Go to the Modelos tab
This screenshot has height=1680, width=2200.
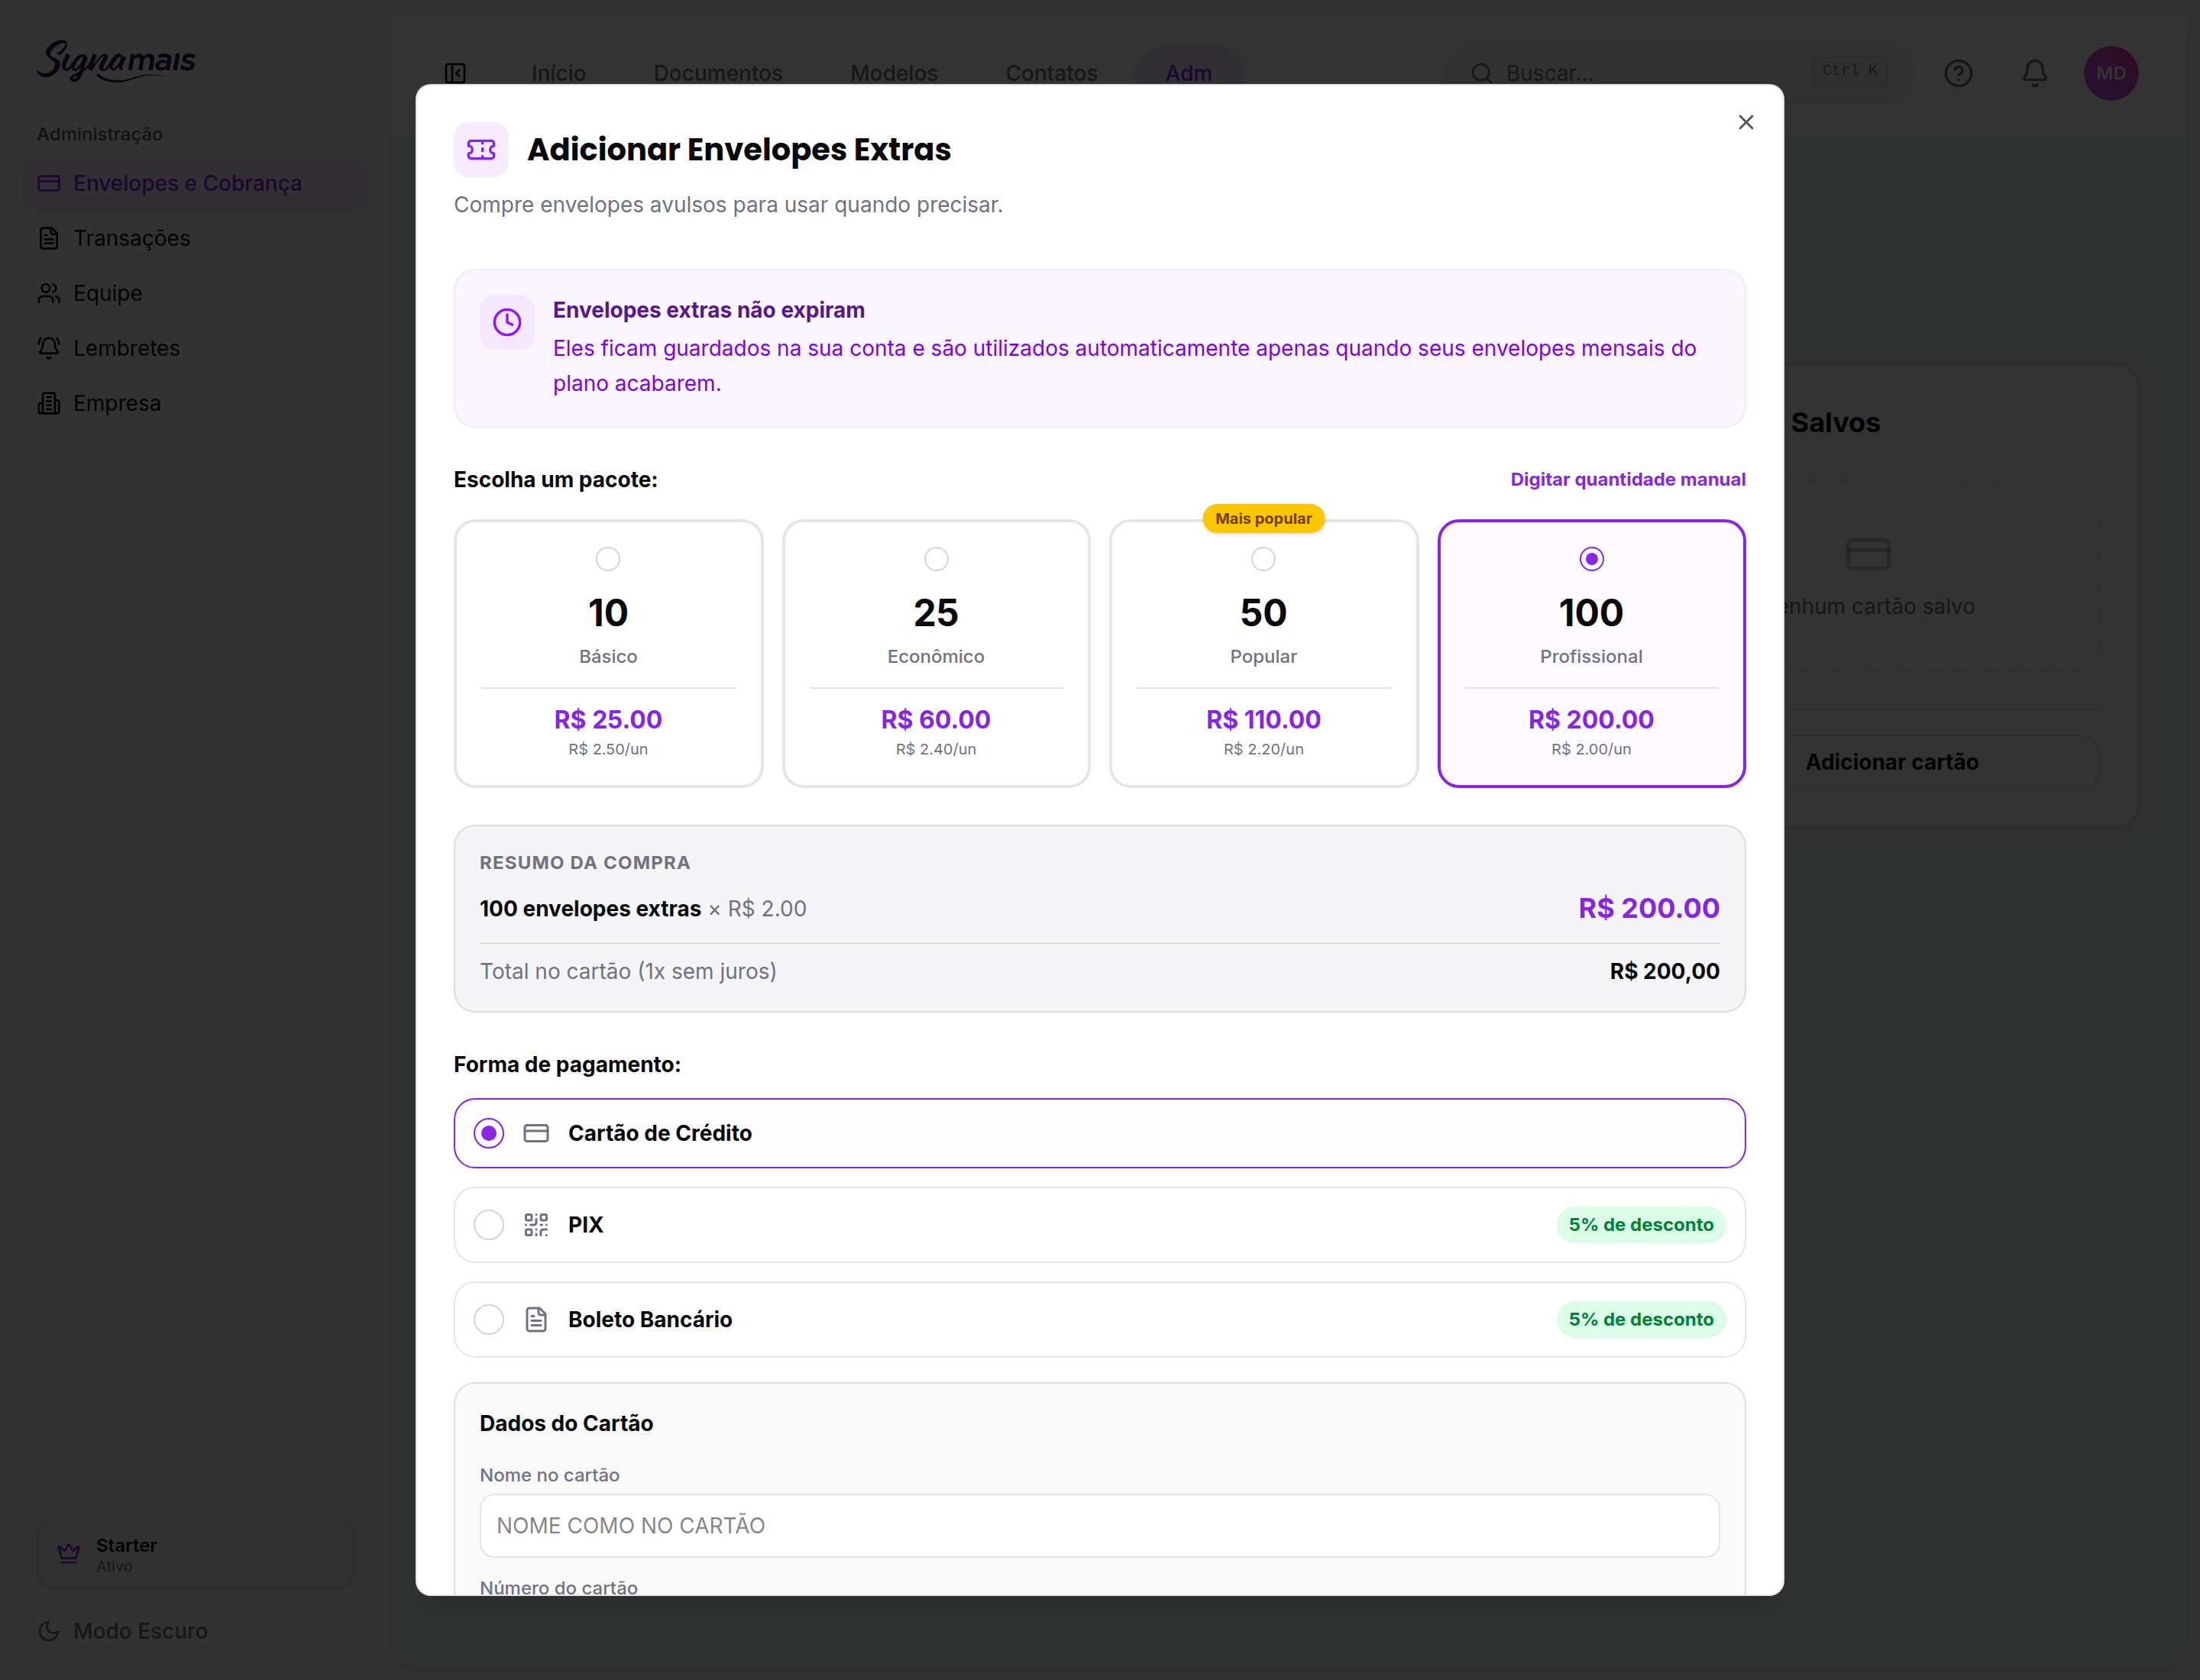coord(895,73)
